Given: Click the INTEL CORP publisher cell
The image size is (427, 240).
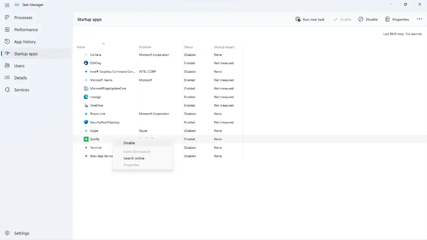Looking at the screenshot, I should coord(147,72).
